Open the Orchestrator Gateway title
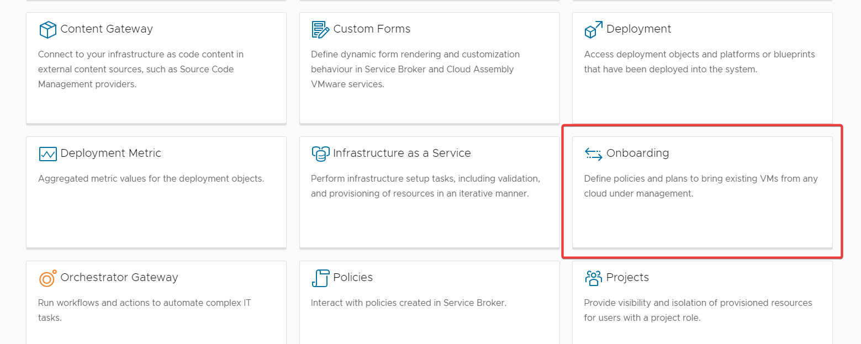The width and height of the screenshot is (861, 344). 119,277
